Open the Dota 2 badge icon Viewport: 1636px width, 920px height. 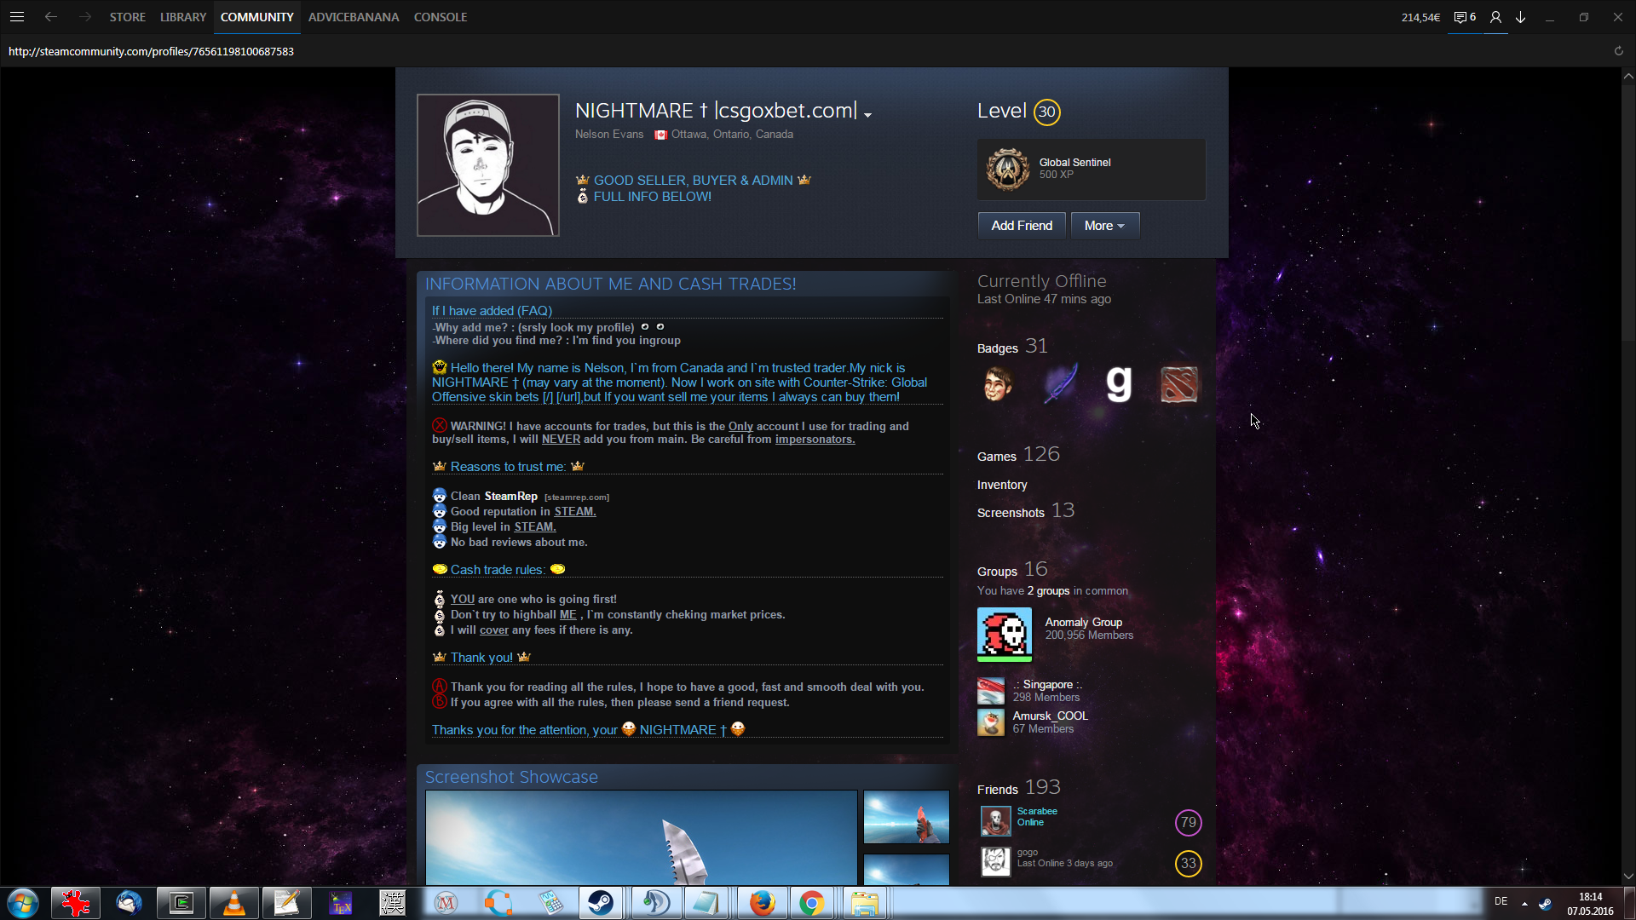click(1179, 384)
